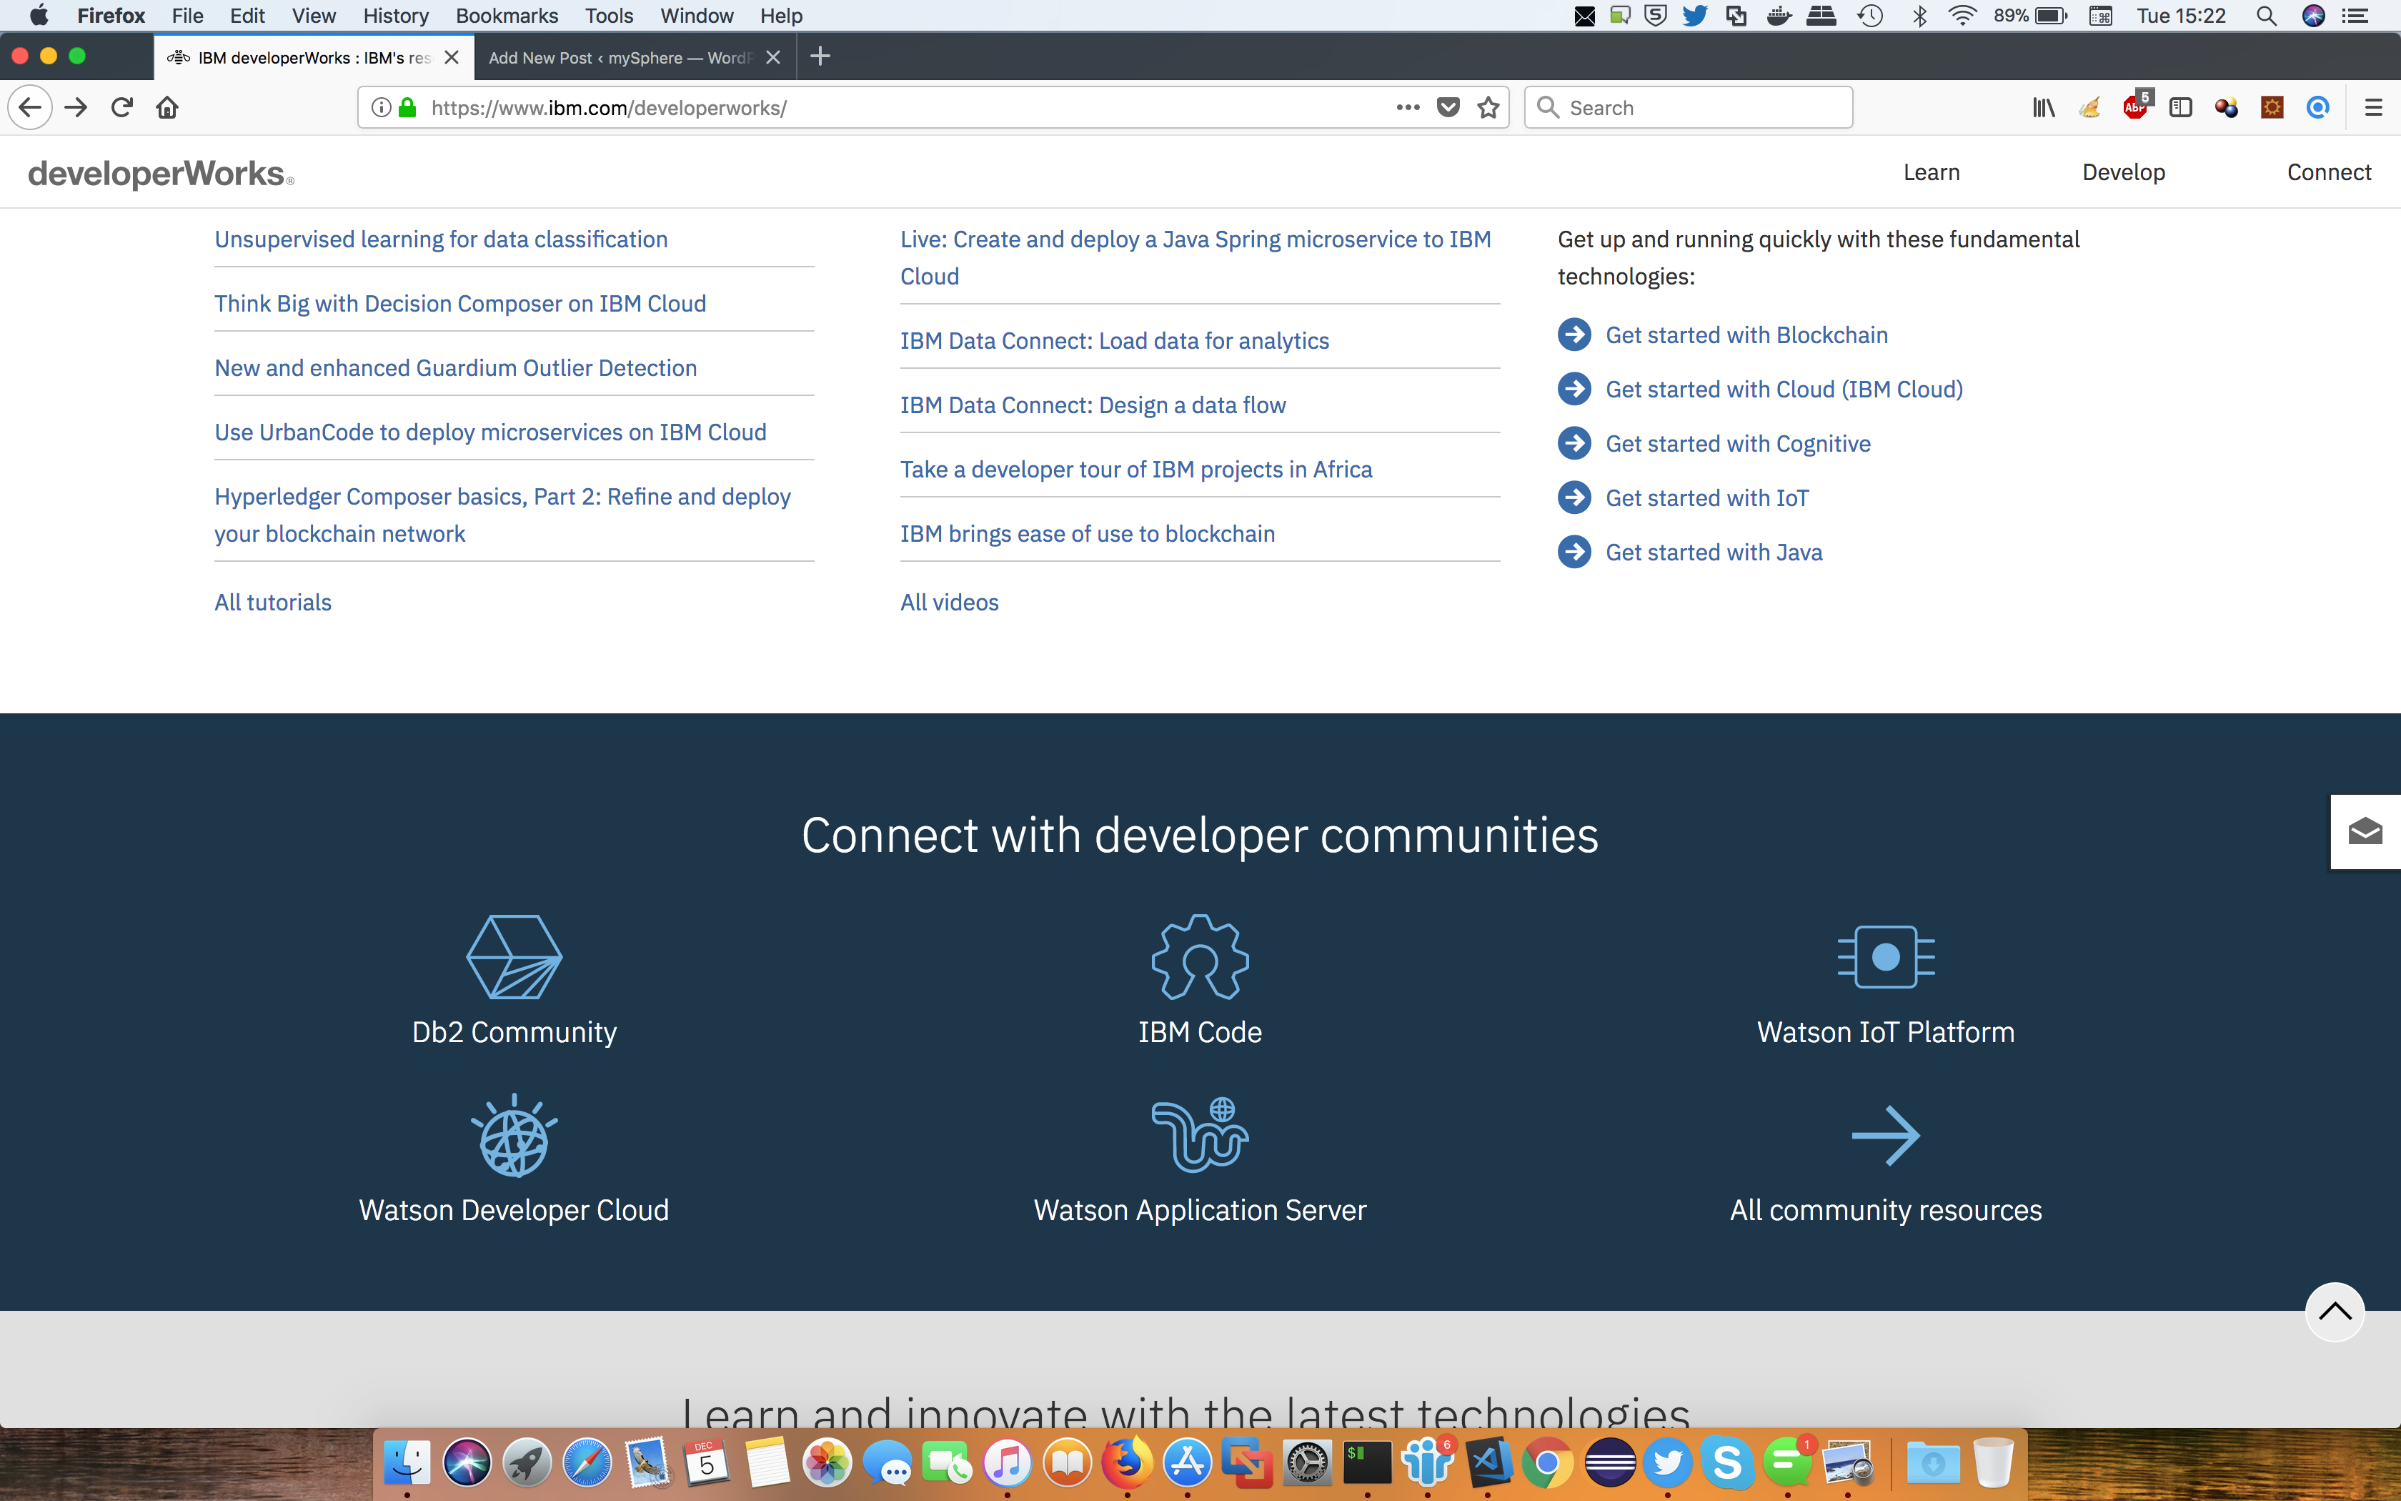This screenshot has width=2401, height=1501.
Task: Open the Connect navigation menu
Action: [x=2329, y=173]
